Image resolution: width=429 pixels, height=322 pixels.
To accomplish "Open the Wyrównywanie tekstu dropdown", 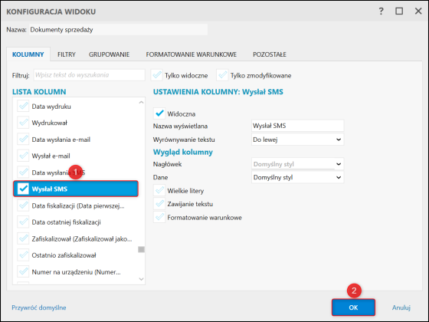I will [297, 140].
